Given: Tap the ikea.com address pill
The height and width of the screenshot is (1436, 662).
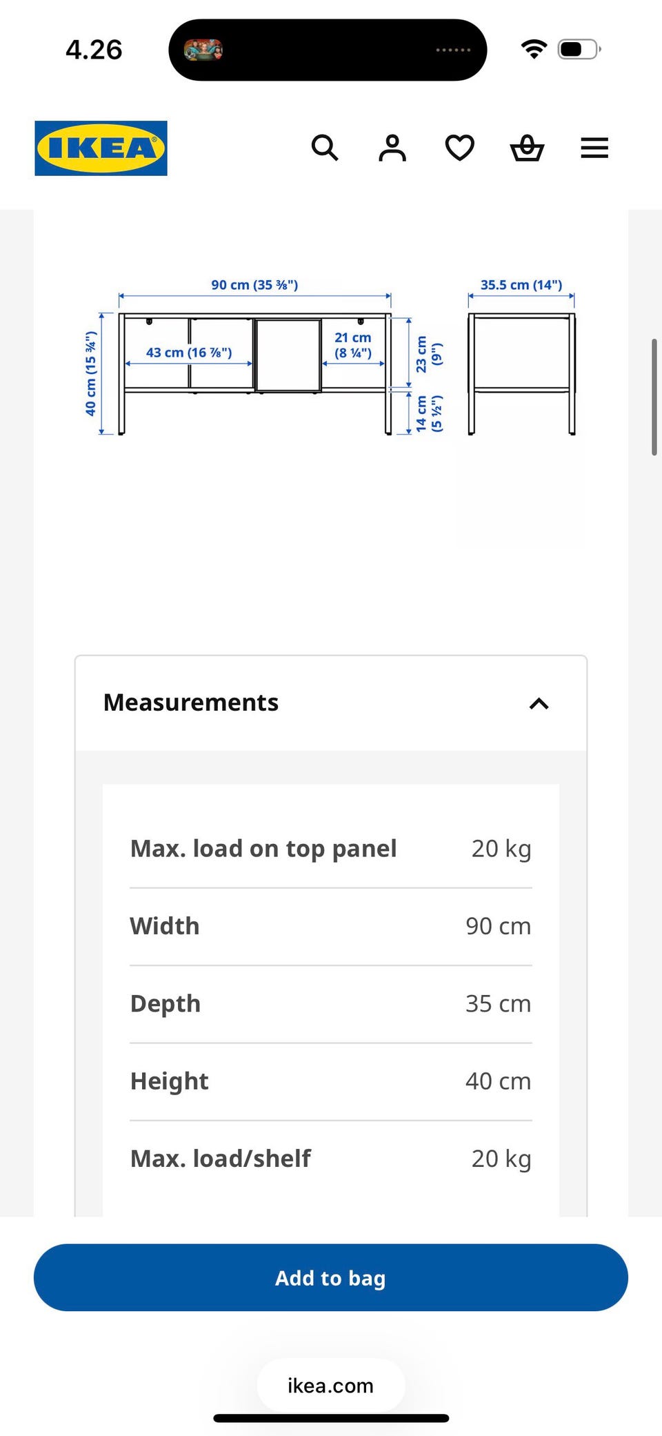Looking at the screenshot, I should pos(331,1386).
